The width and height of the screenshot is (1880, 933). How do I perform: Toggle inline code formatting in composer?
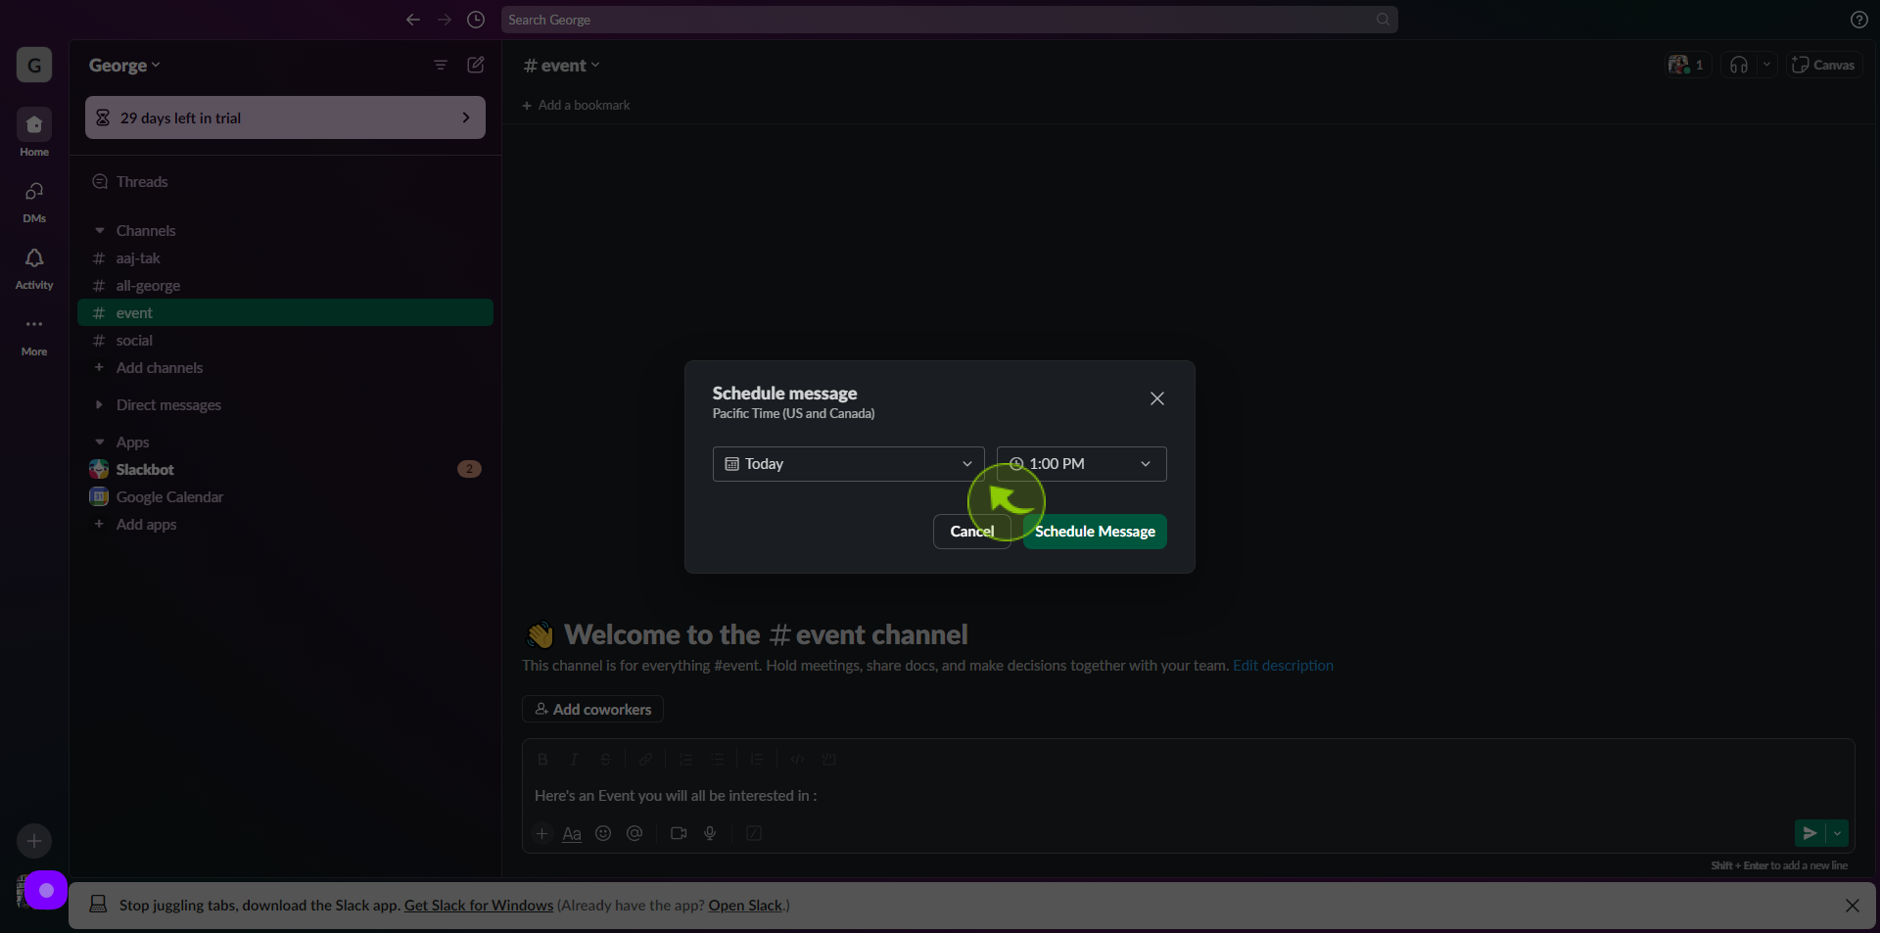(797, 760)
